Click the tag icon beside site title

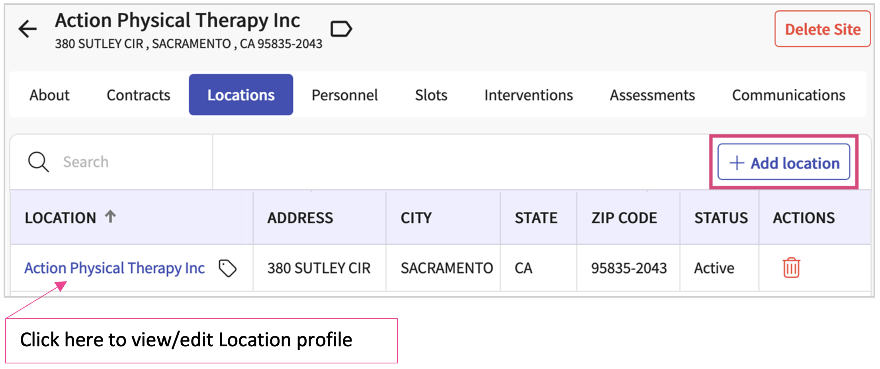341,29
